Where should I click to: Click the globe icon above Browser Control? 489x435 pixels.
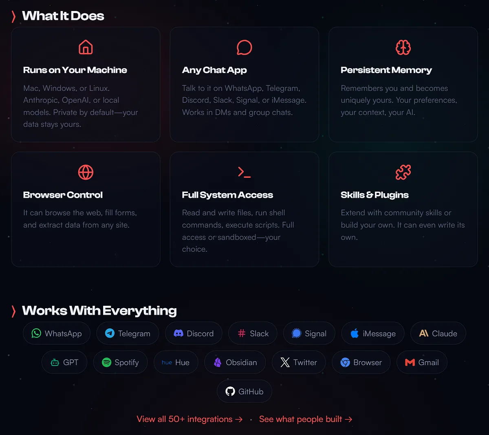[86, 172]
